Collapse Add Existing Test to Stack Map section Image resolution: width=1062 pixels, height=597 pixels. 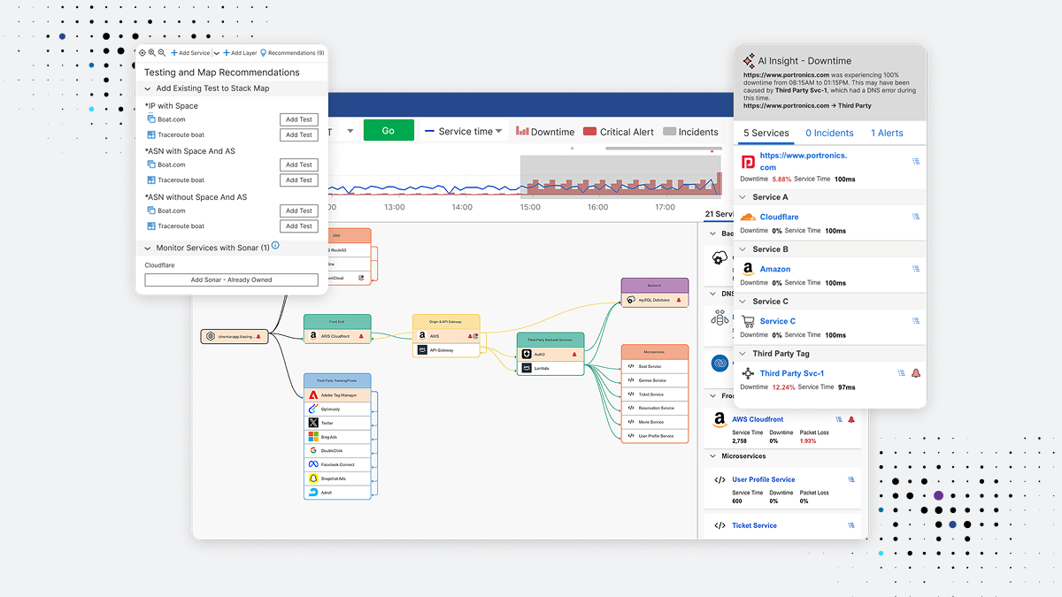[x=148, y=88]
